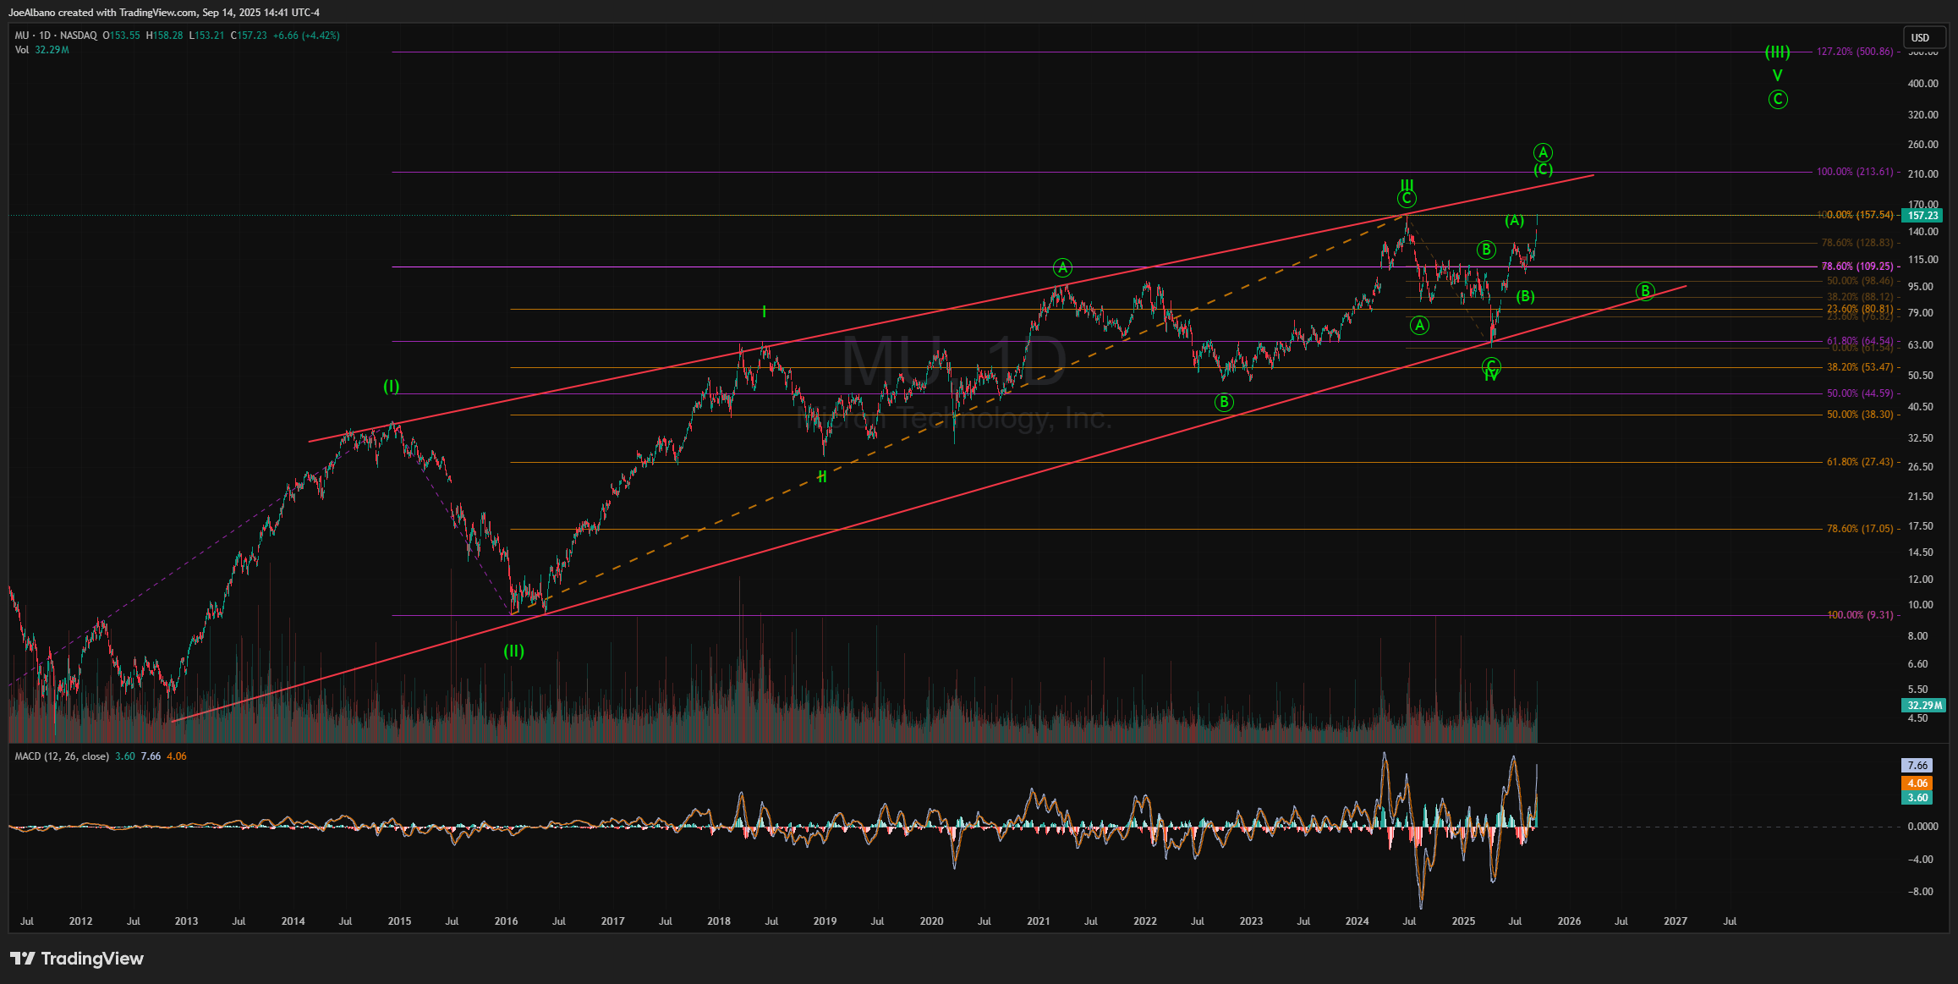The image size is (1958, 984).
Task: Click the MU 1D NASDAQ symbol legend
Action: point(56,36)
